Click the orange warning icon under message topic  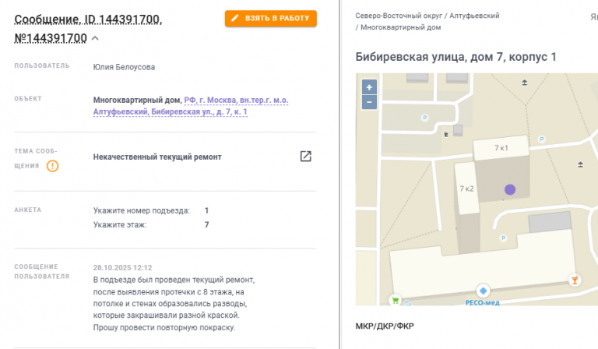click(52, 166)
